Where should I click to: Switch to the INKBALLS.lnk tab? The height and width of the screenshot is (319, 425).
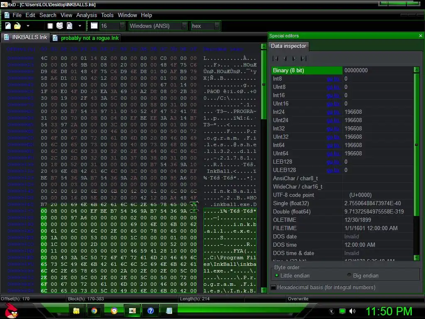coord(25,37)
